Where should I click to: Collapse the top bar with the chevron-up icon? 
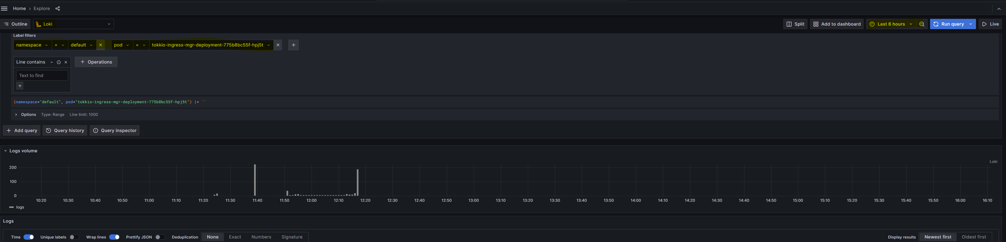(999, 9)
